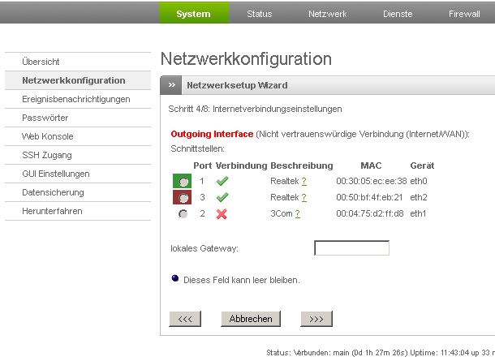This screenshot has height=361, width=495.
Task: Return to previous step with <<< button
Action: [x=184, y=319]
